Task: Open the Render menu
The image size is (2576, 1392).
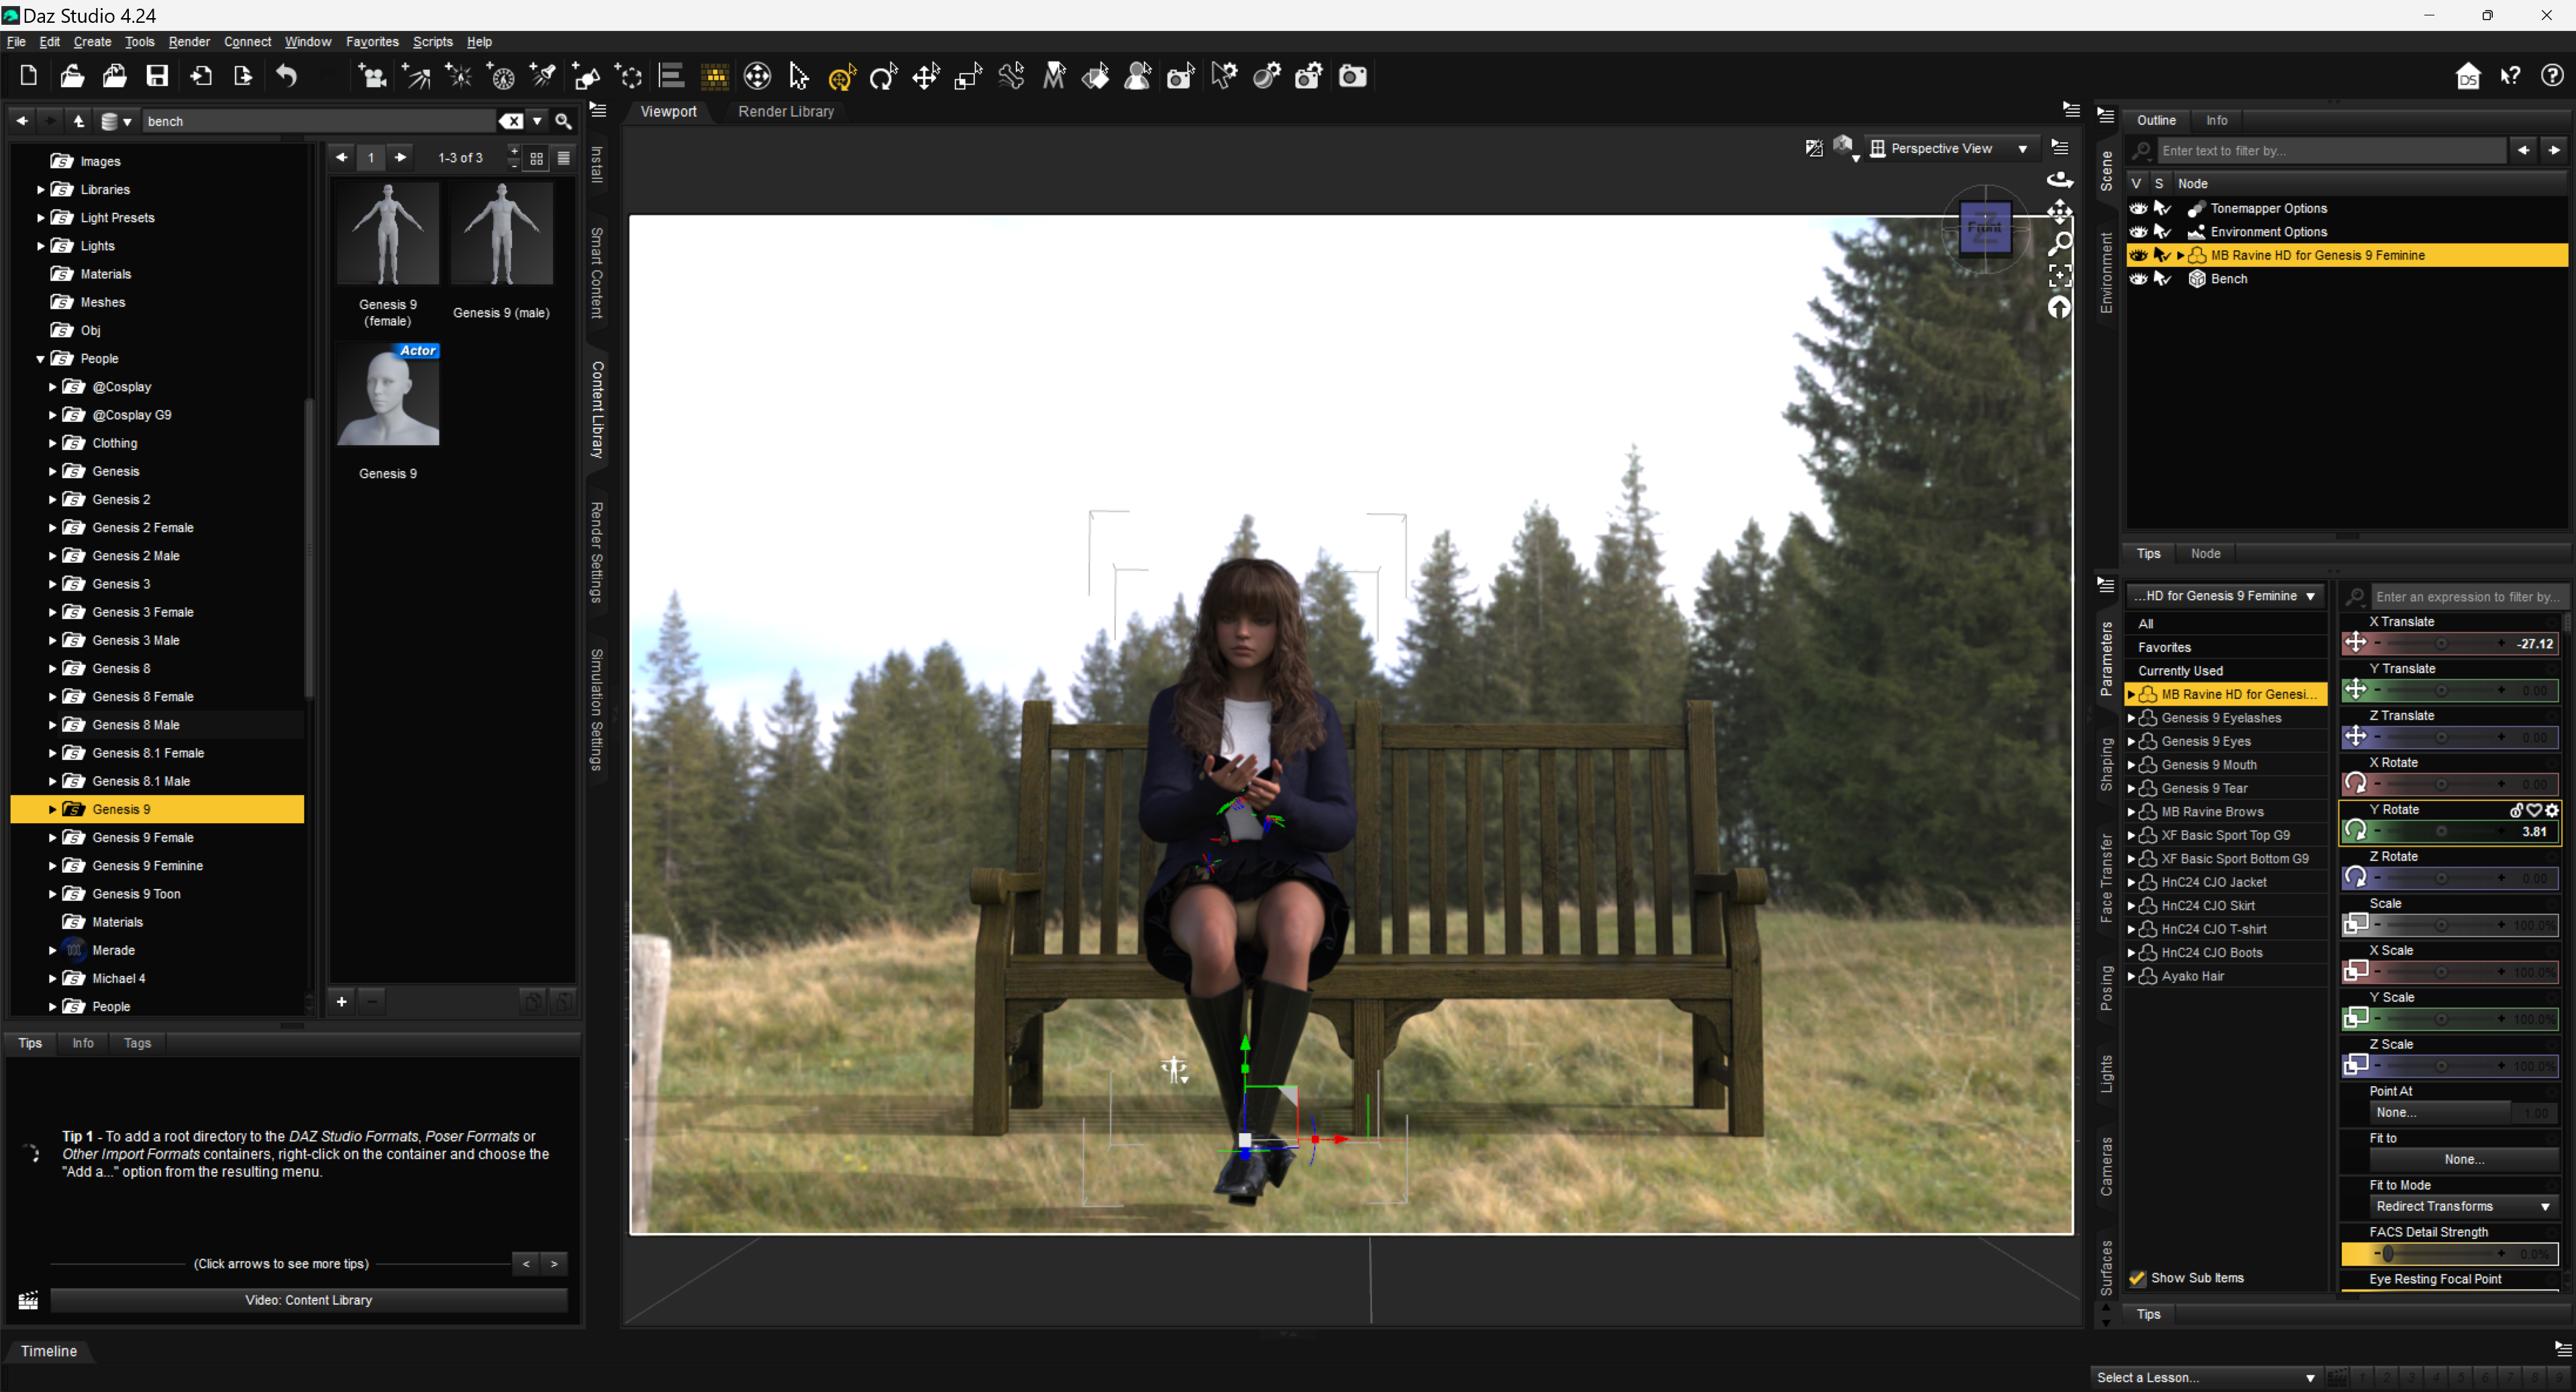Action: [x=188, y=42]
